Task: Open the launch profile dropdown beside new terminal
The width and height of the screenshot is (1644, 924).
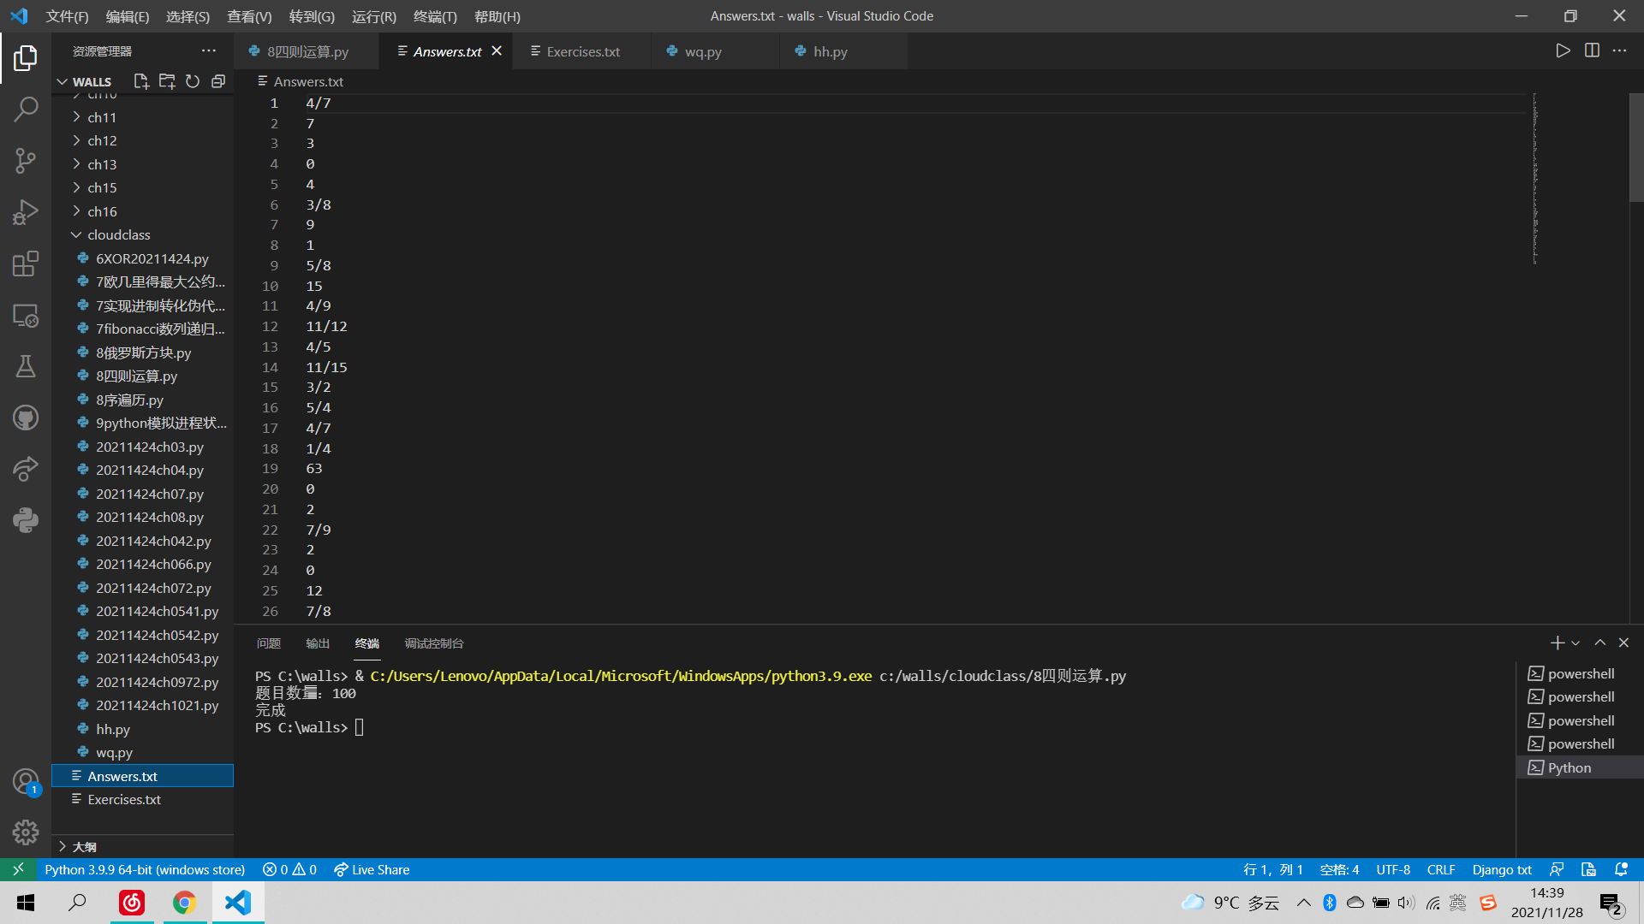Action: (1575, 643)
